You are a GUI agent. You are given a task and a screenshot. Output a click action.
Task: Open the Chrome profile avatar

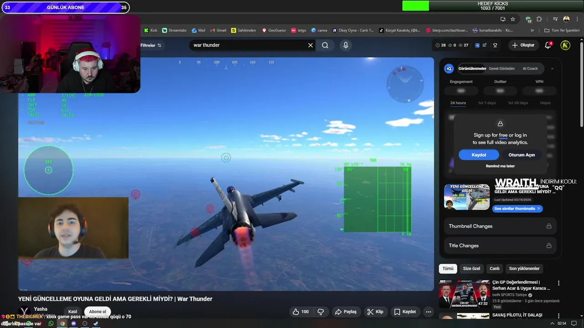coord(566,19)
